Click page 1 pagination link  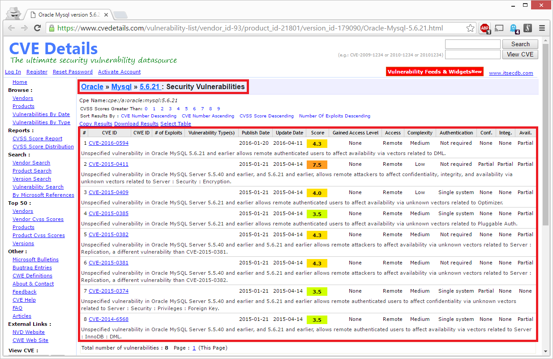click(x=194, y=348)
